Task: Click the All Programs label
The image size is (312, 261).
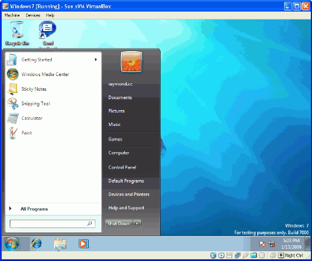Action: point(34,209)
